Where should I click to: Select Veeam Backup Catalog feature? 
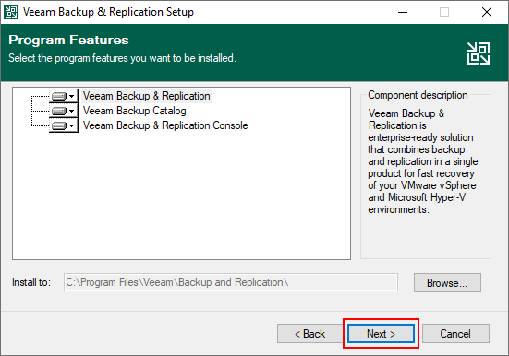134,111
